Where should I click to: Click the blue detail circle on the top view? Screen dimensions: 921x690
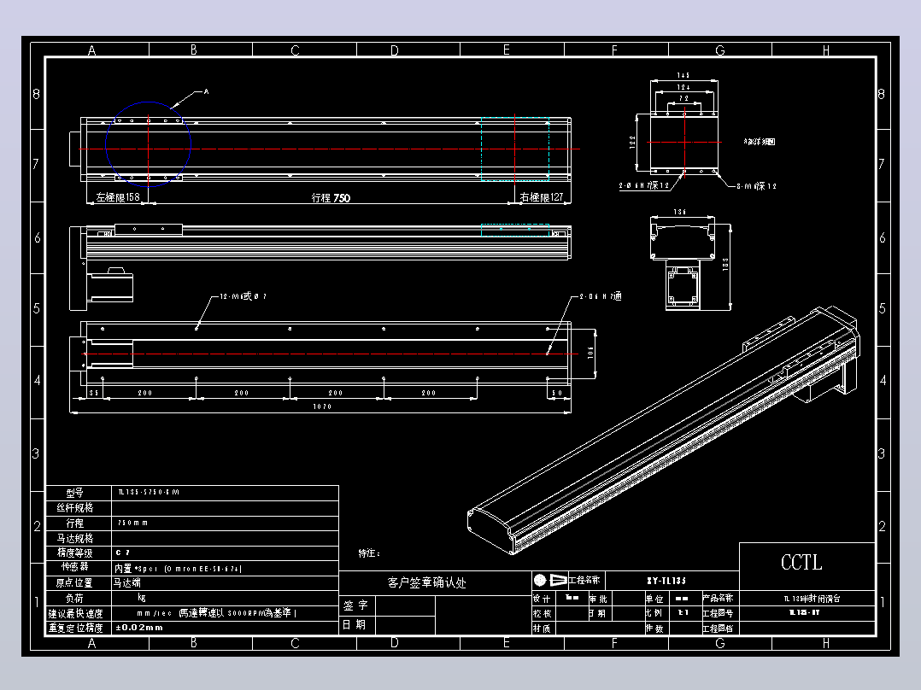[x=148, y=144]
